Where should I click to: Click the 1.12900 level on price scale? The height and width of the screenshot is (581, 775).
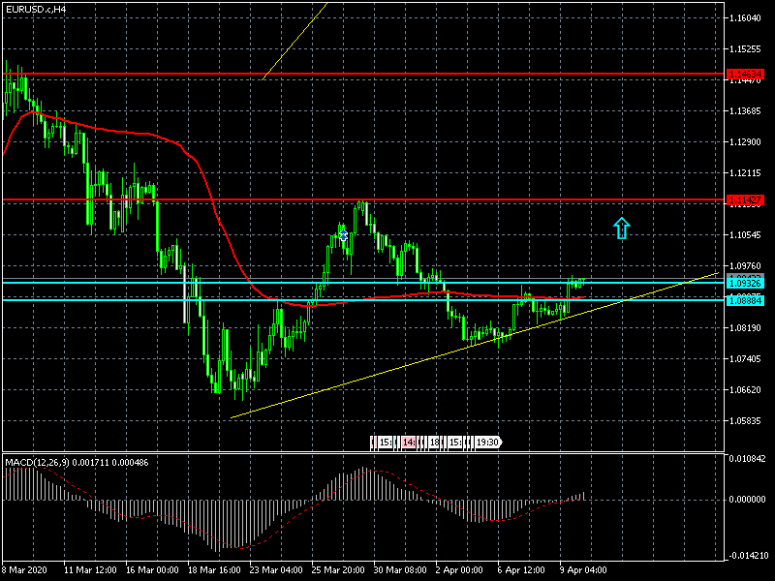[x=745, y=142]
